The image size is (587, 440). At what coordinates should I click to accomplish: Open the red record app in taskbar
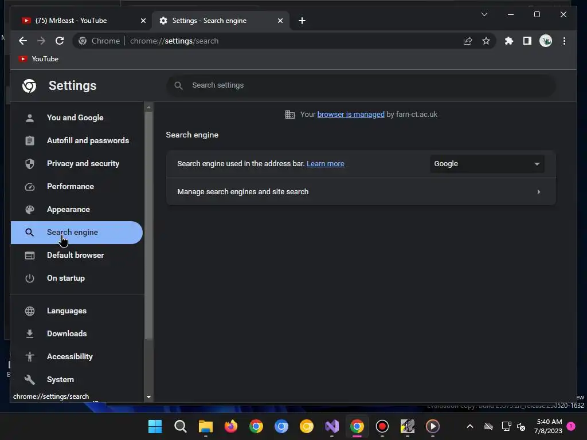click(x=382, y=426)
